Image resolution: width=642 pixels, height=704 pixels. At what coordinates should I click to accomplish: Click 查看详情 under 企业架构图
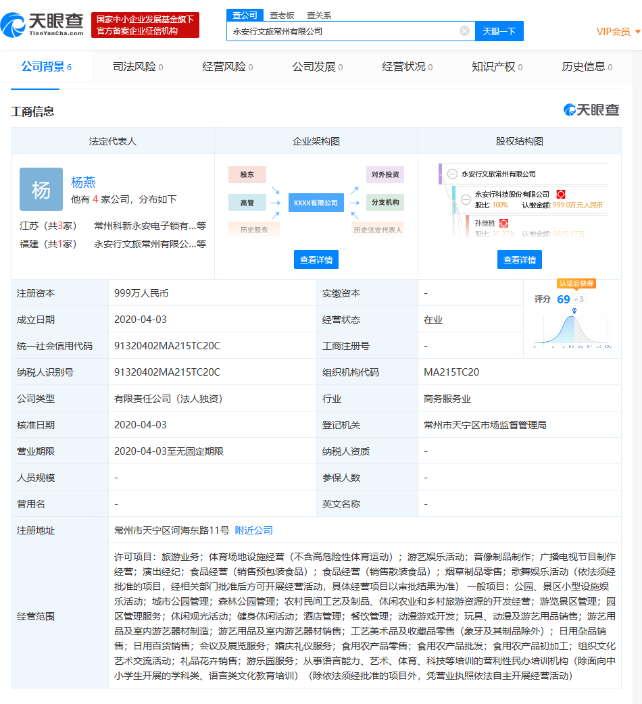point(316,259)
